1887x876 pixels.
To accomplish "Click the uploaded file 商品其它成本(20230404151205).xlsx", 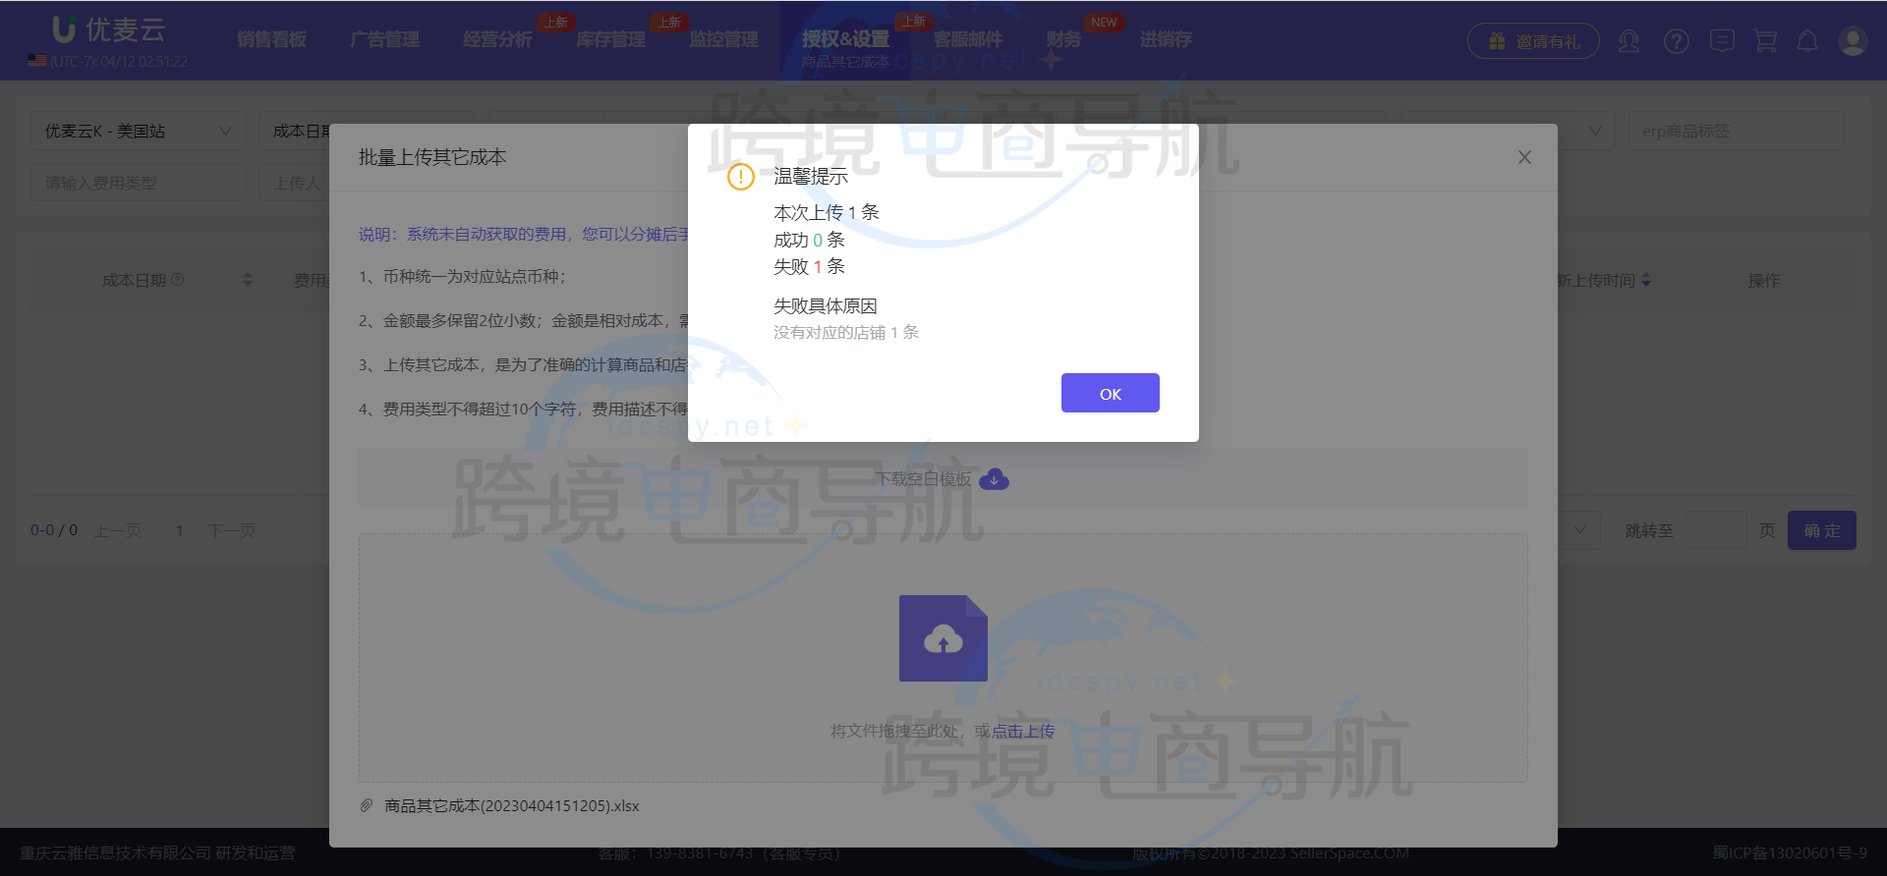I will tap(511, 805).
